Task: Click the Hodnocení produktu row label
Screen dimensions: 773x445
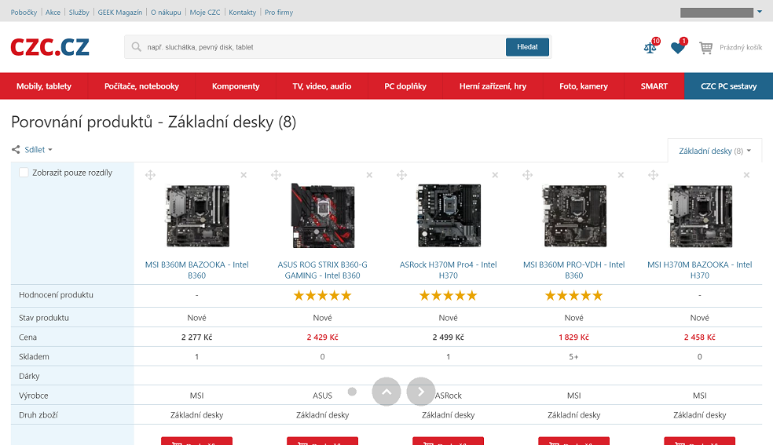Action: click(x=57, y=295)
